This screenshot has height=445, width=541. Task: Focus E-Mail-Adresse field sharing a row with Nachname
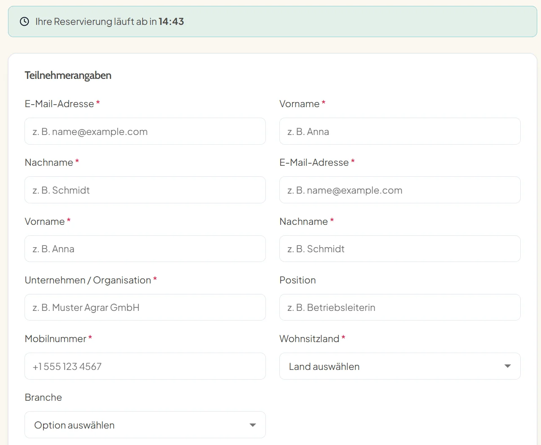[x=400, y=190]
